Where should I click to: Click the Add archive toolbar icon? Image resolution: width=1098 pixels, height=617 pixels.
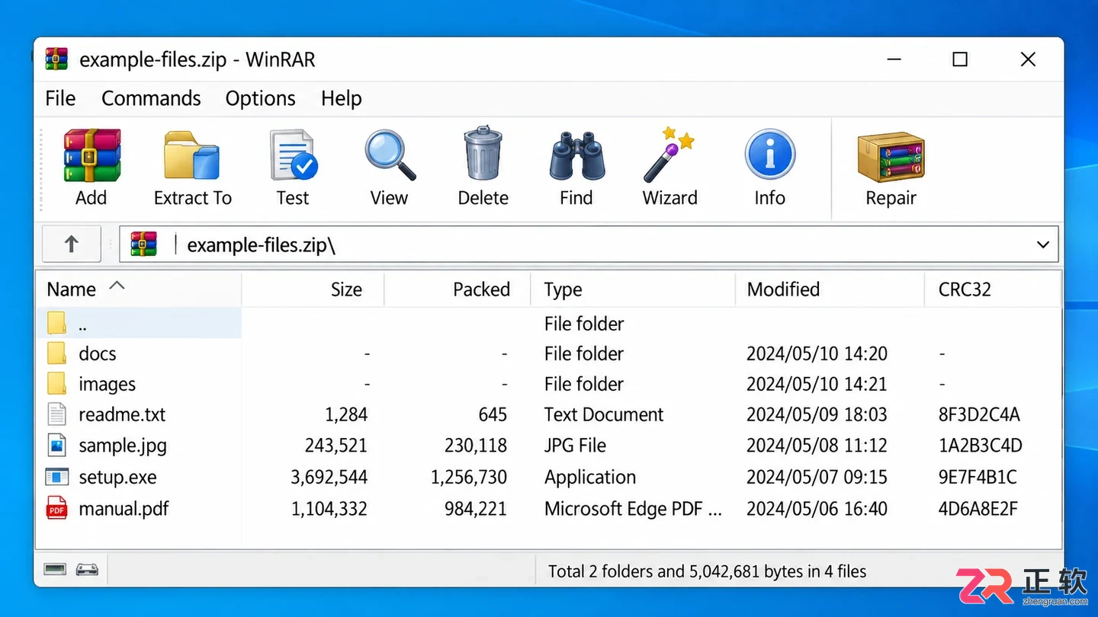point(91,155)
